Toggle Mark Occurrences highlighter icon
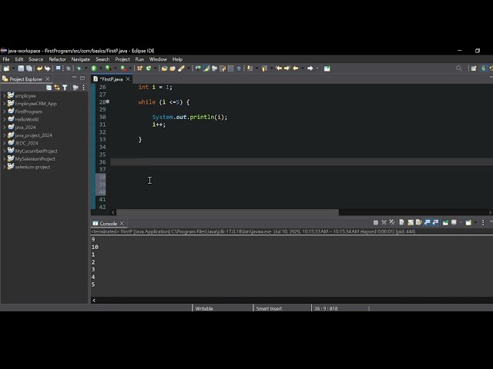 [x=206, y=68]
